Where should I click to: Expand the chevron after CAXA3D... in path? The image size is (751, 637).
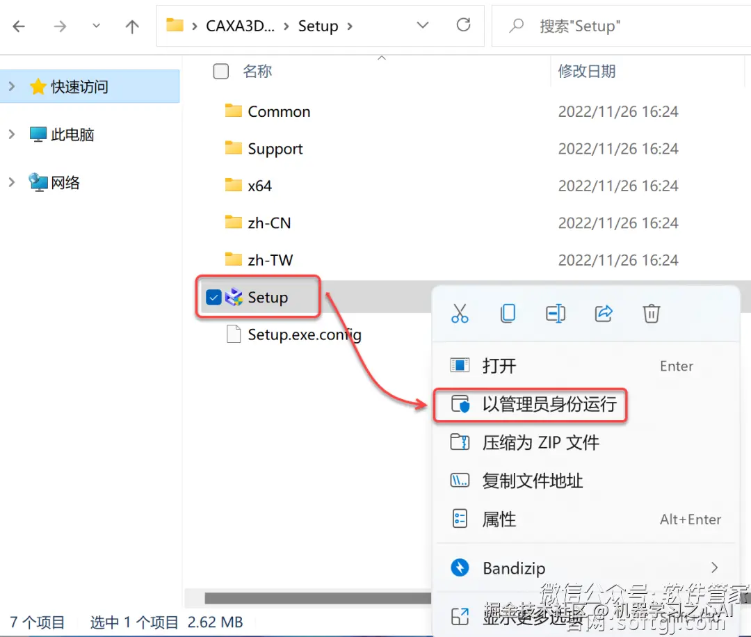point(286,26)
